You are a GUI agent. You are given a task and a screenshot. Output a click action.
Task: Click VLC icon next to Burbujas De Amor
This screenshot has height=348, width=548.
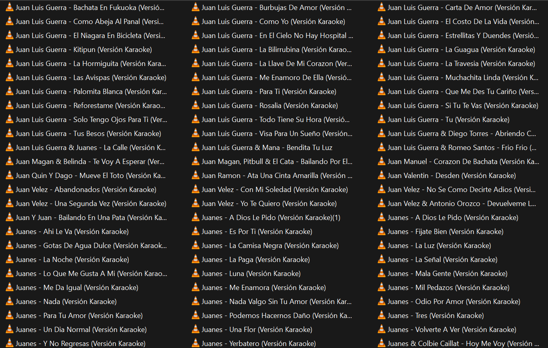coord(196,8)
